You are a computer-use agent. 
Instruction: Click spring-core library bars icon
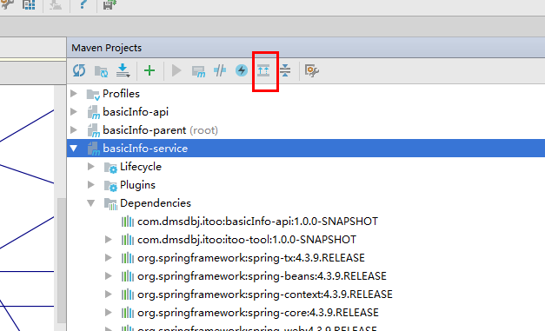(x=128, y=313)
